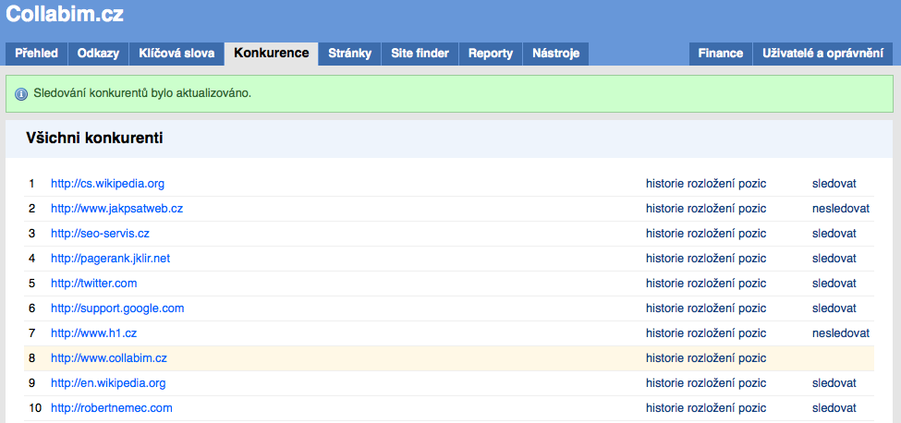Go to the Stránky tab
This screenshot has height=423, width=901.
tap(350, 54)
